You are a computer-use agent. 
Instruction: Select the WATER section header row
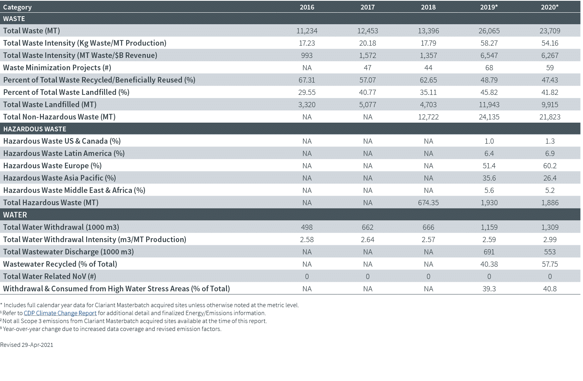click(x=15, y=214)
